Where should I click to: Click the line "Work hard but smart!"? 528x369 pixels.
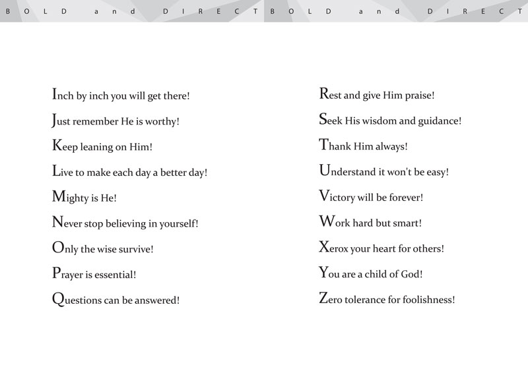click(x=370, y=222)
